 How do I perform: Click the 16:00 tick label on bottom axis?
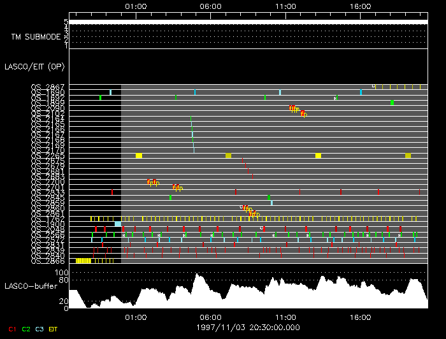[x=361, y=317]
